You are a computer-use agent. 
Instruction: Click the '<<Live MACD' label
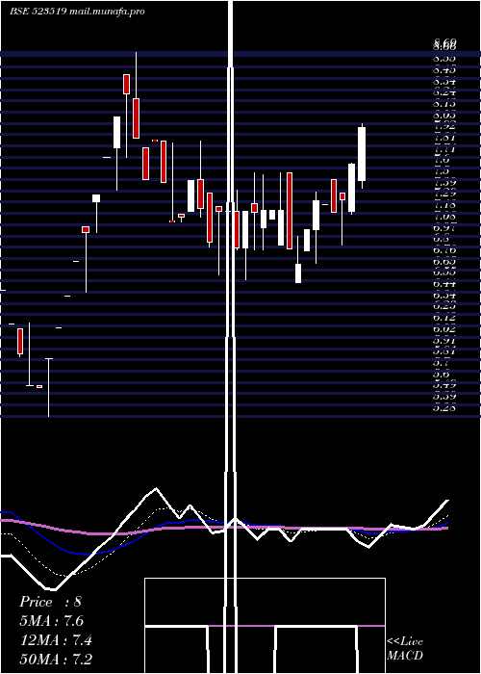point(405,648)
